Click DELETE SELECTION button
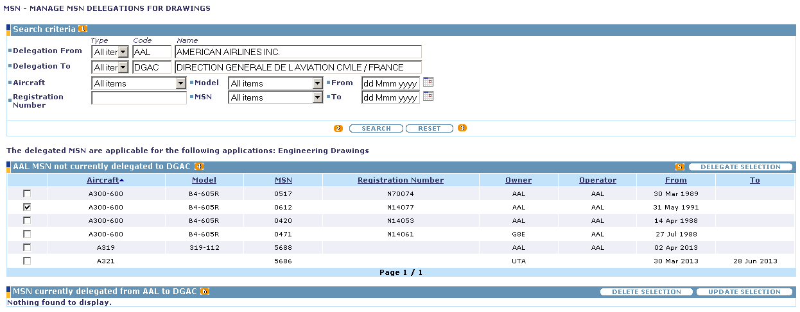Image resolution: width=800 pixels, height=312 pixels. click(x=647, y=291)
